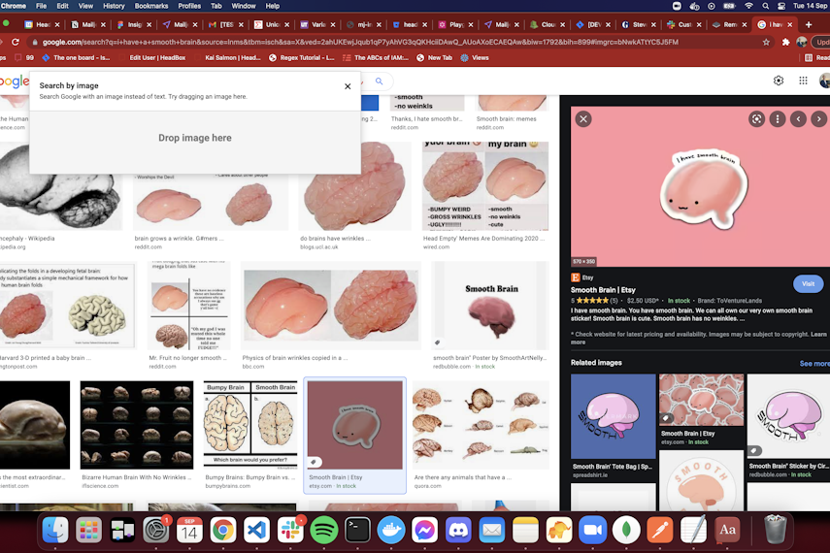Click Wi-Fi icon in menu bar
830x553 pixels.
tap(748, 6)
